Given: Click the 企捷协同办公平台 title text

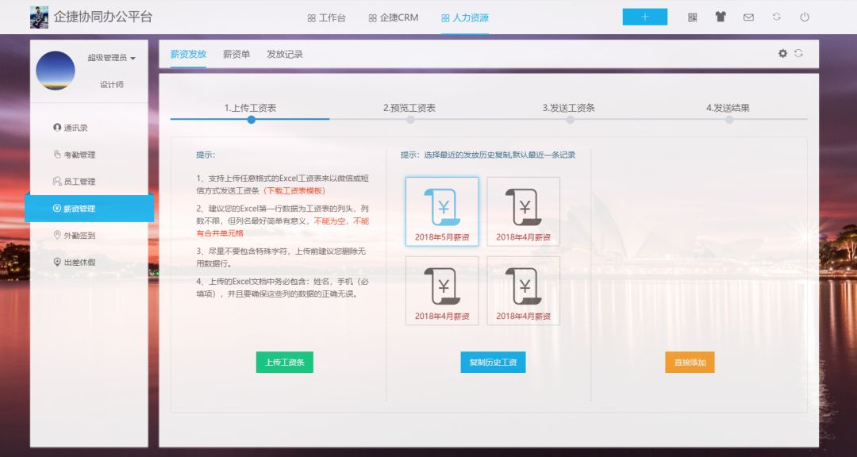Looking at the screenshot, I should click(102, 17).
